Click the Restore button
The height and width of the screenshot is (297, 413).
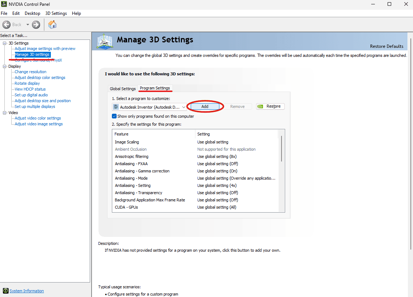tap(270, 106)
